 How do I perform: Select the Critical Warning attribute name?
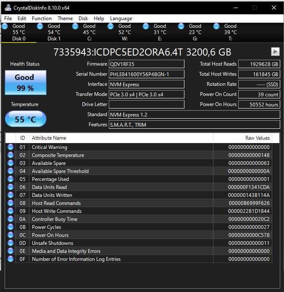50,147
